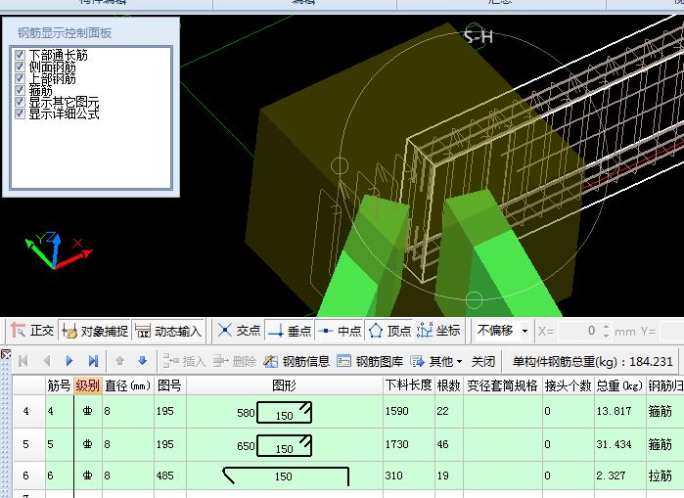Enable 中点 midpoint snap
This screenshot has width=684, height=498.
[340, 331]
